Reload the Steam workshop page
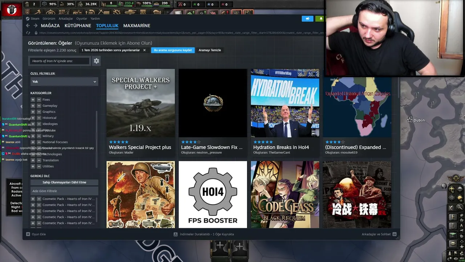465x262 pixels. 28,33
